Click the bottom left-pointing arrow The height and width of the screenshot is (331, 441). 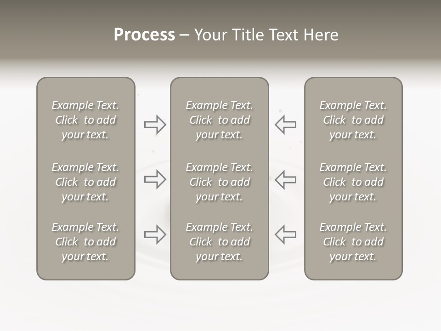[x=285, y=234]
